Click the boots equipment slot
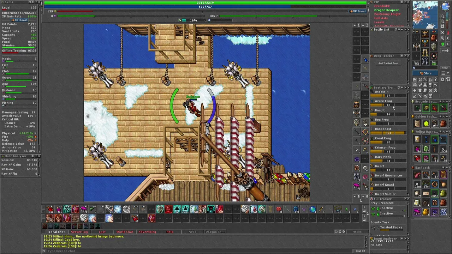Screen dimensions: 452x254 pyautogui.click(x=425, y=61)
